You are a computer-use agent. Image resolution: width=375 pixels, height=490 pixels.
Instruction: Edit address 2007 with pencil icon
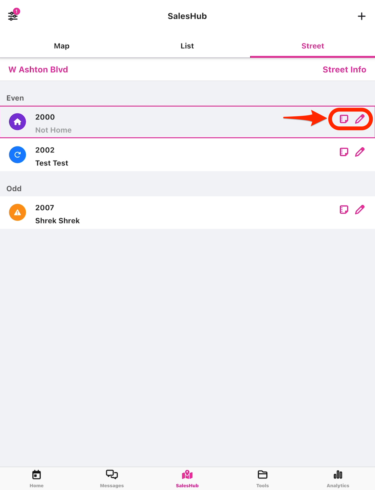tap(360, 210)
